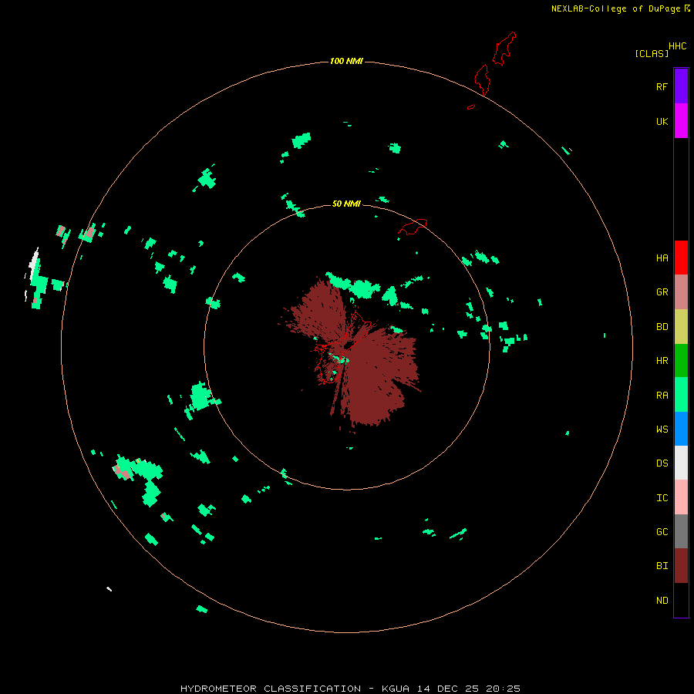Click the RA legend label
Screen dimensions: 694x694
point(662,396)
